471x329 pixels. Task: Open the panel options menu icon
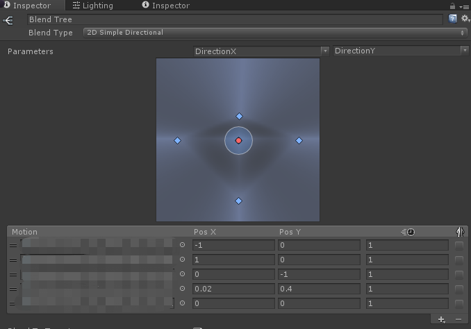point(464,6)
